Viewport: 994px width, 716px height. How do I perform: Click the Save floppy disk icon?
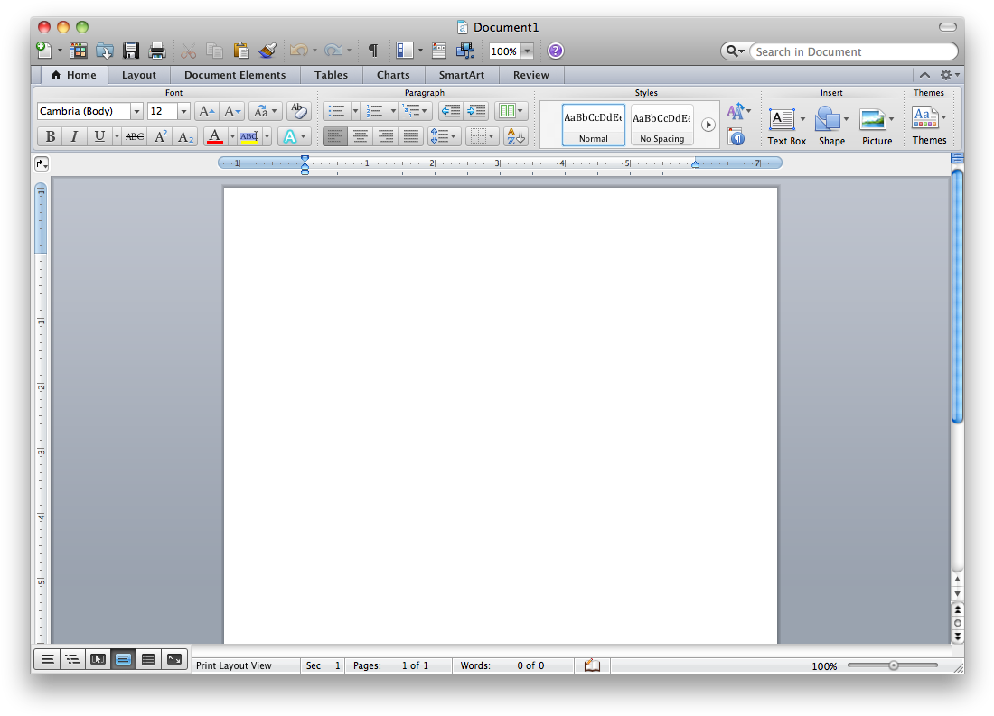coord(131,51)
